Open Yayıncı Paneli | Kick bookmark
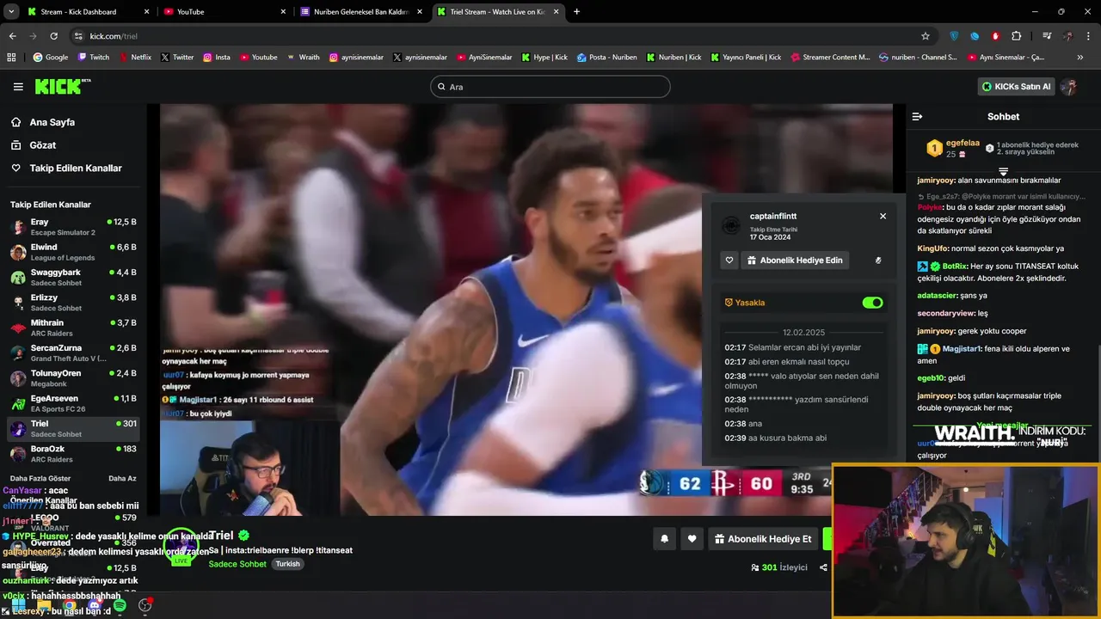1101x619 pixels. pyautogui.click(x=746, y=58)
